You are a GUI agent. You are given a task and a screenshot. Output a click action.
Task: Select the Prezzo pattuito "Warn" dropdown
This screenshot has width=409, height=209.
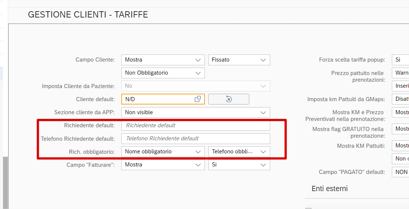[x=400, y=73]
